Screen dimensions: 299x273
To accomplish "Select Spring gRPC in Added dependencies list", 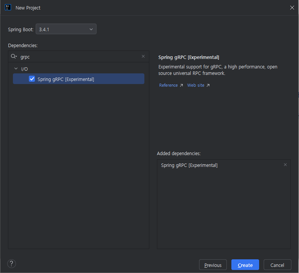I will (x=189, y=165).
